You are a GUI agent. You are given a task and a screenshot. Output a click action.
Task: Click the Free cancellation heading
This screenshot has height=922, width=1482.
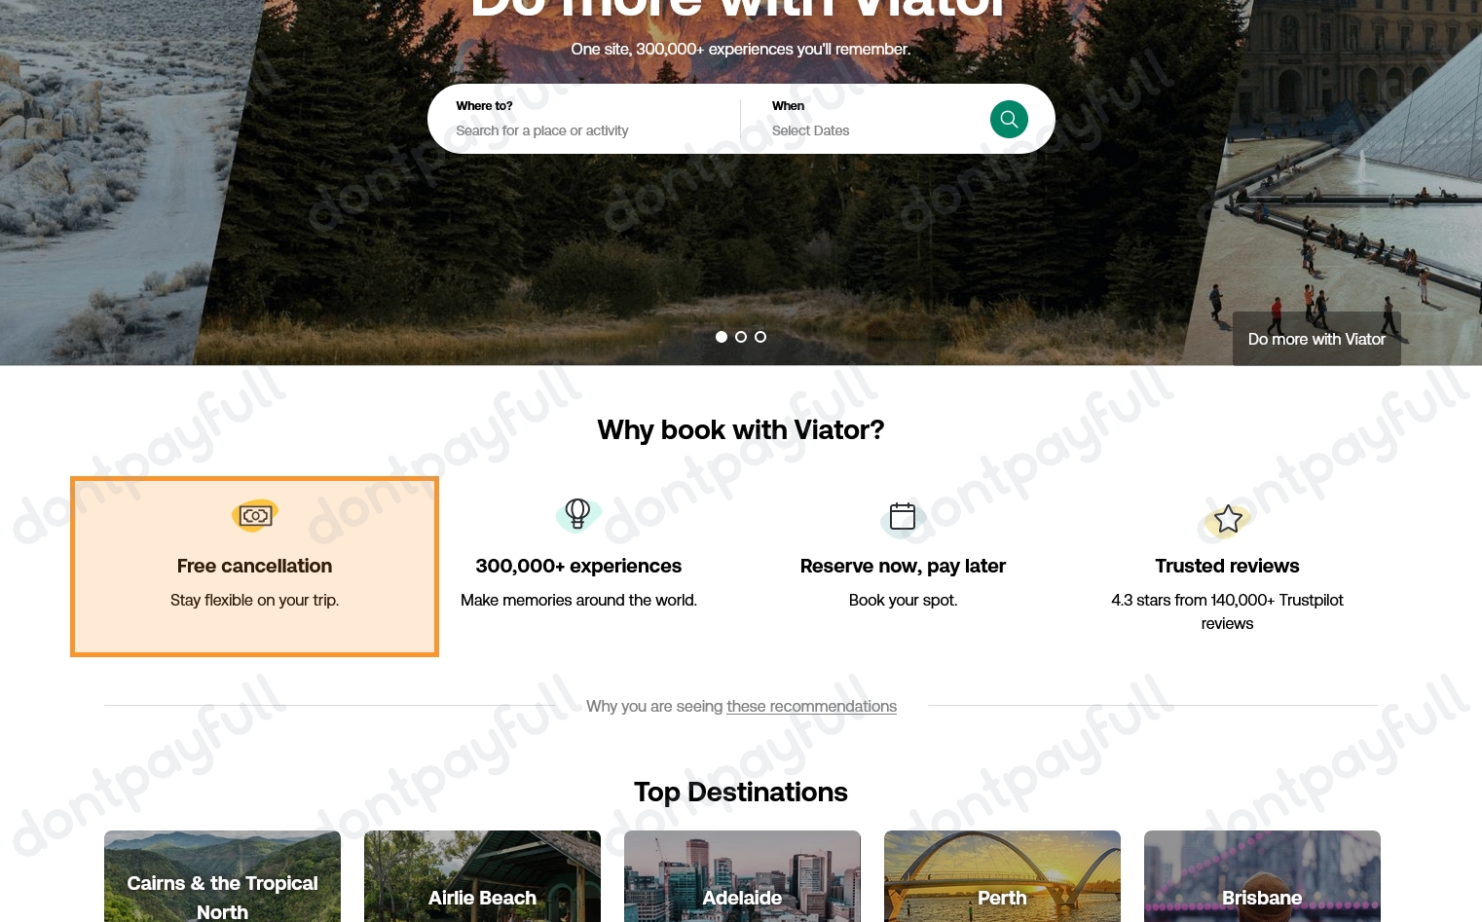point(254,566)
